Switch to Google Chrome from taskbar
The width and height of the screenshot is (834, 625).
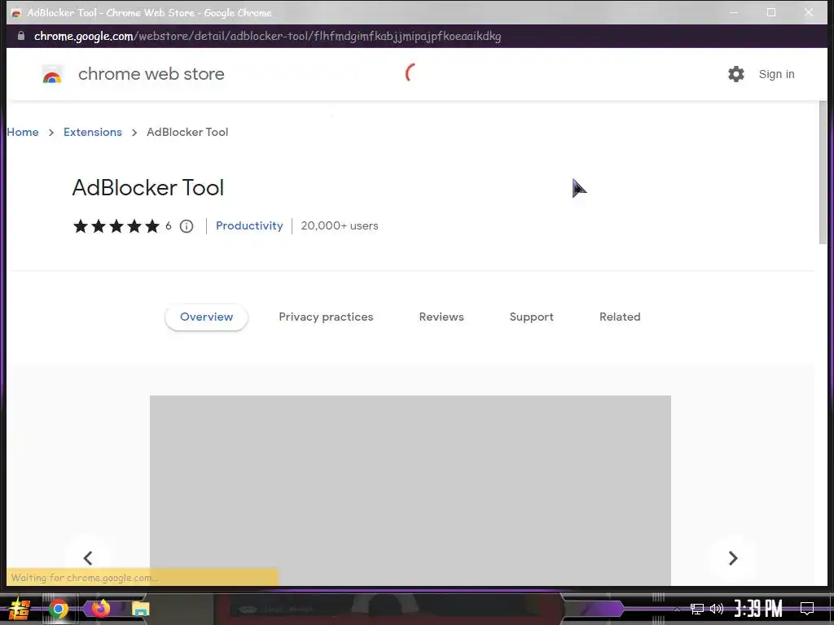pos(59,609)
